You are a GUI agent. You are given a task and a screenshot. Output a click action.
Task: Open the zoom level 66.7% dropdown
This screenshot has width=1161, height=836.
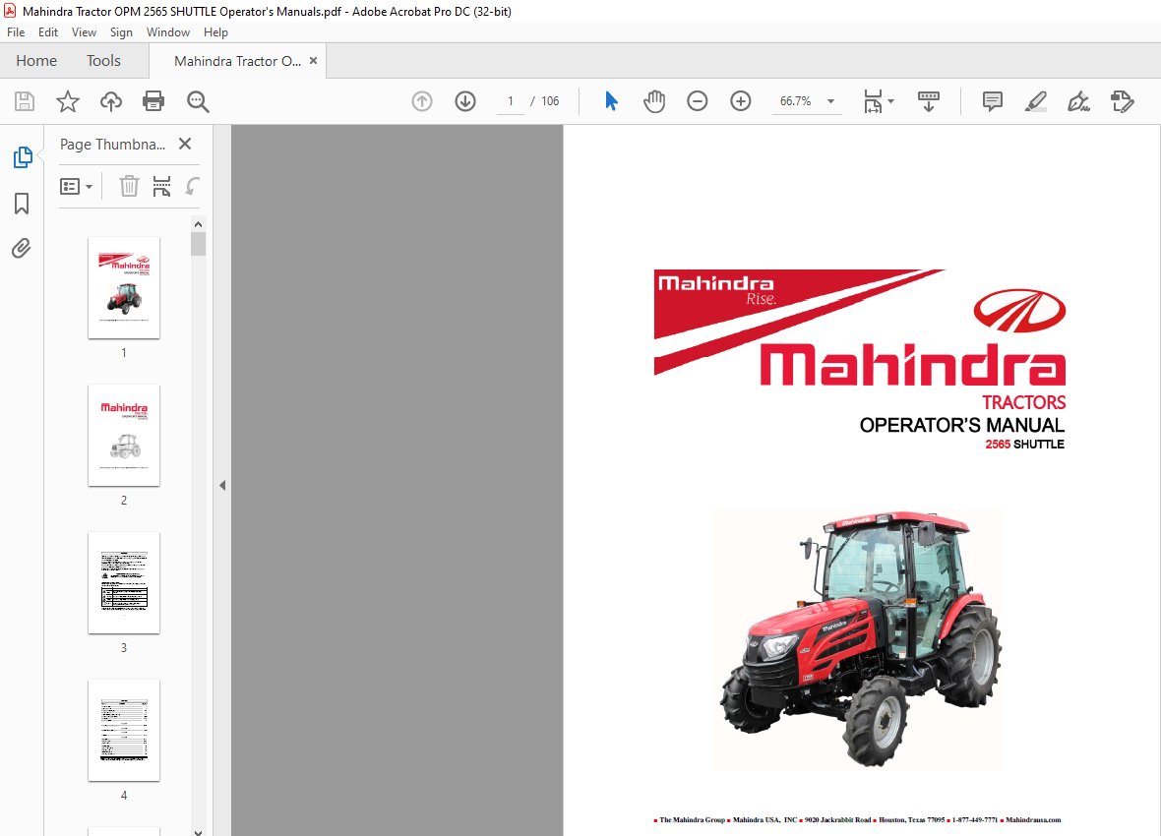click(x=830, y=101)
